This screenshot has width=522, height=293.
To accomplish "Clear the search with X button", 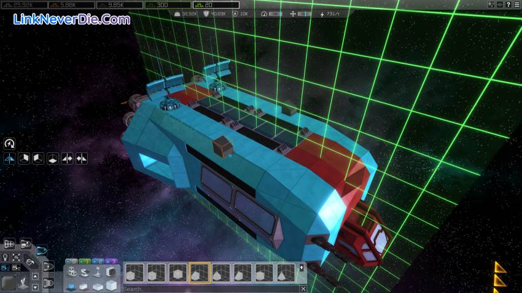I will point(303,289).
